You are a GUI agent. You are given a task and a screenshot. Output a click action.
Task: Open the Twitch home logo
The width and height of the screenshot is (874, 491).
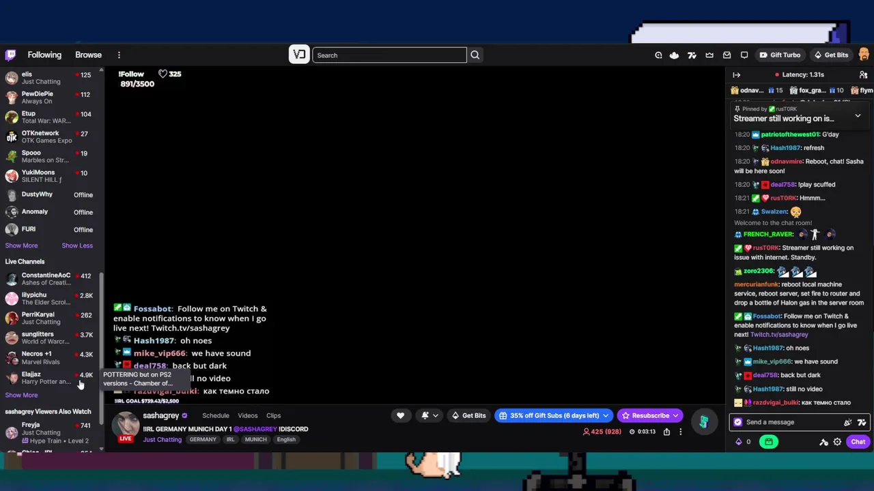(x=11, y=55)
